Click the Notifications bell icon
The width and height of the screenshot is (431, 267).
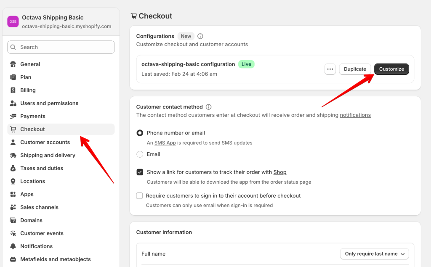click(x=13, y=246)
